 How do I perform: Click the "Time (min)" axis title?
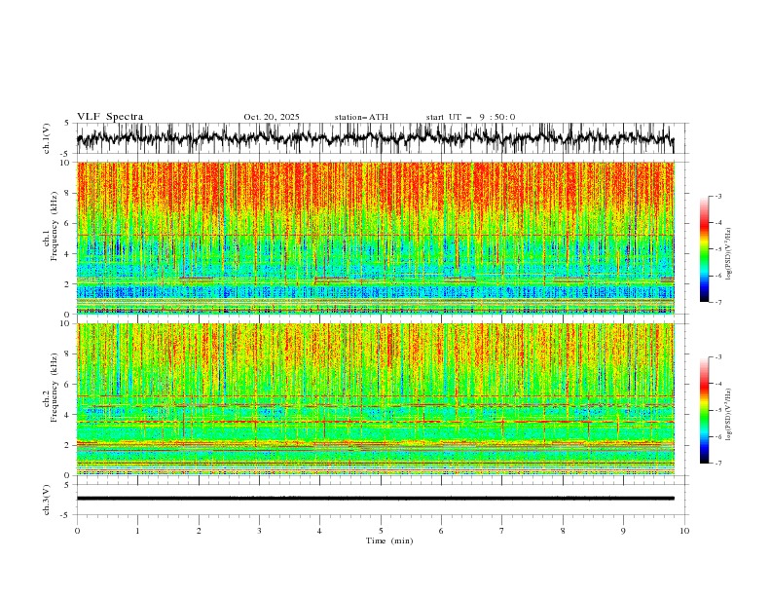pyautogui.click(x=389, y=540)
